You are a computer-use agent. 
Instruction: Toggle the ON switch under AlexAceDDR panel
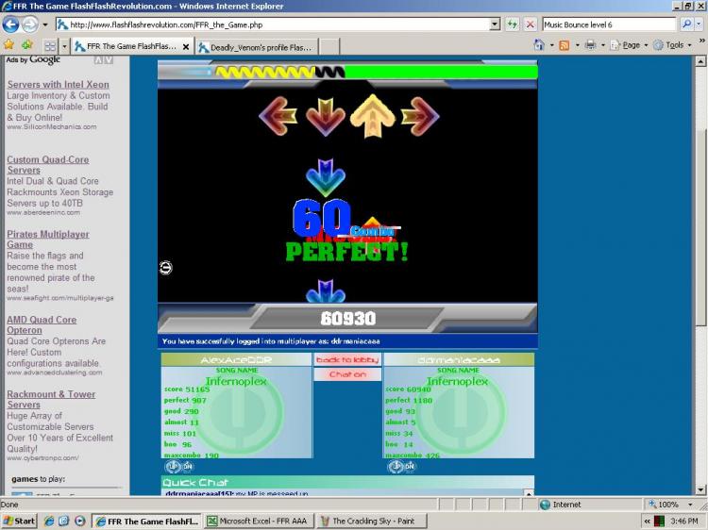[178, 467]
